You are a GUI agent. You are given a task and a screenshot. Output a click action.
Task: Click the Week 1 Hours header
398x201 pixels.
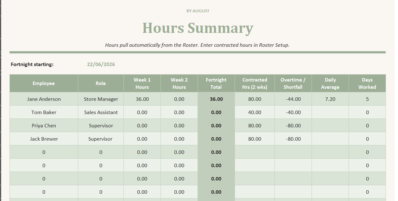pyautogui.click(x=142, y=83)
